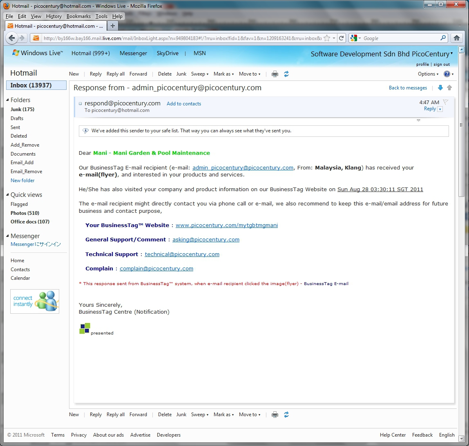Click the Print icon in top toolbar
Image resolution: width=469 pixels, height=446 pixels.
click(275, 74)
